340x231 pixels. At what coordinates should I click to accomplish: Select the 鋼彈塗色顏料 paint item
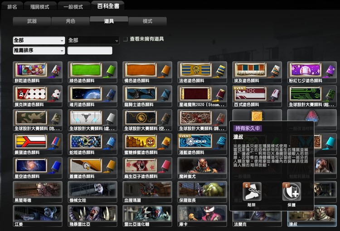point(38,144)
